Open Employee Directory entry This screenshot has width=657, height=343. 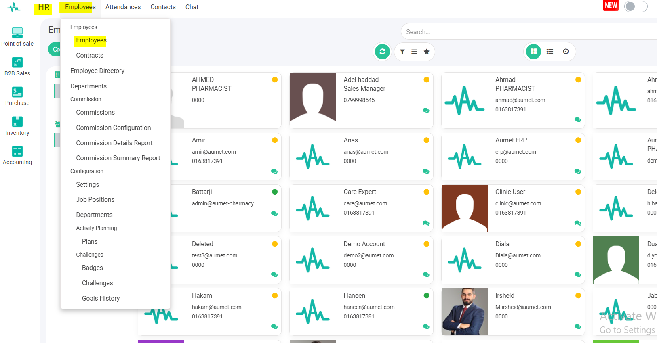point(97,71)
